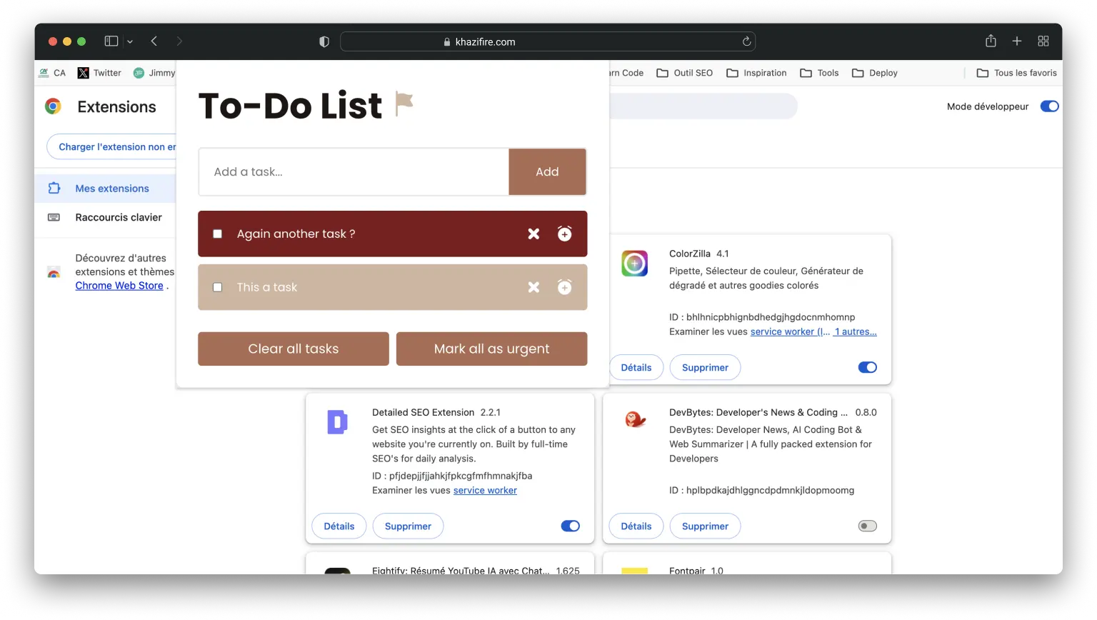Click Supprimer for ColorZilla
1097x620 pixels.
coord(705,367)
